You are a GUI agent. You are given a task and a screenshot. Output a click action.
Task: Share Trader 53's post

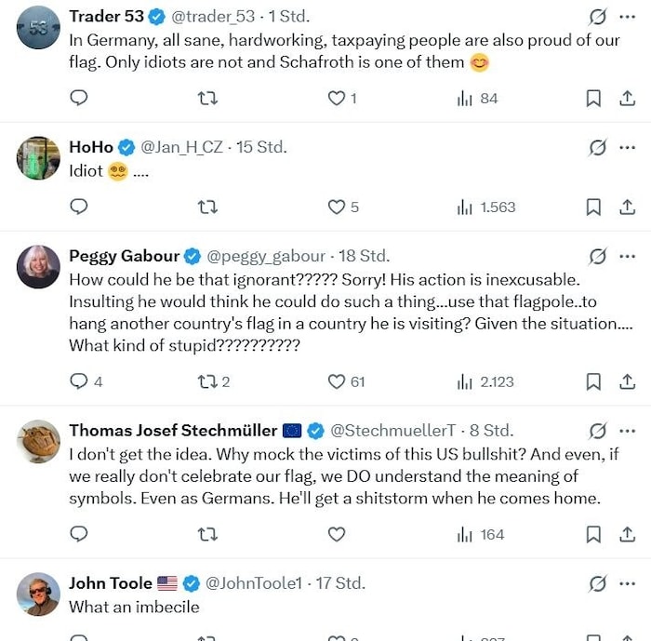pyautogui.click(x=628, y=99)
